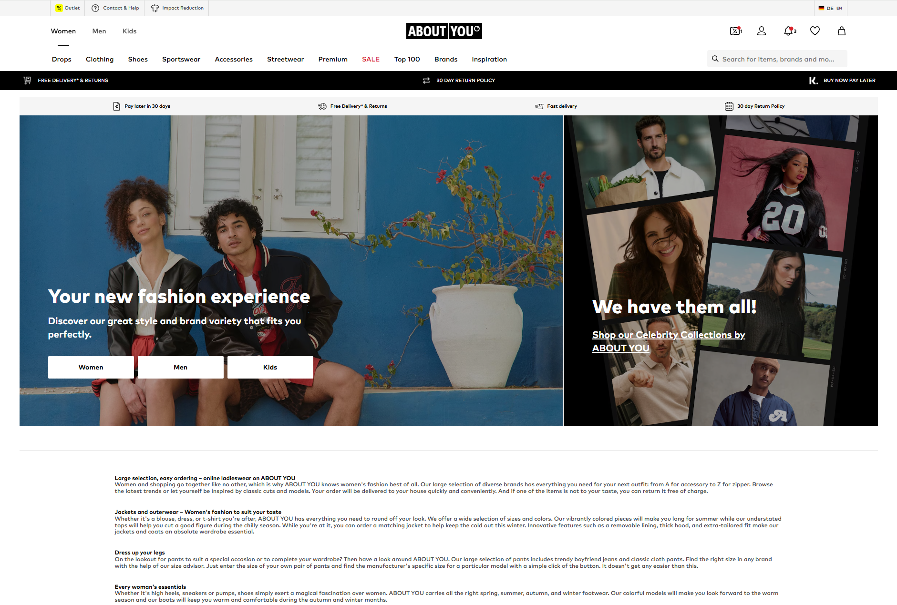Open the Brands menu
This screenshot has width=897, height=605.
(x=446, y=59)
